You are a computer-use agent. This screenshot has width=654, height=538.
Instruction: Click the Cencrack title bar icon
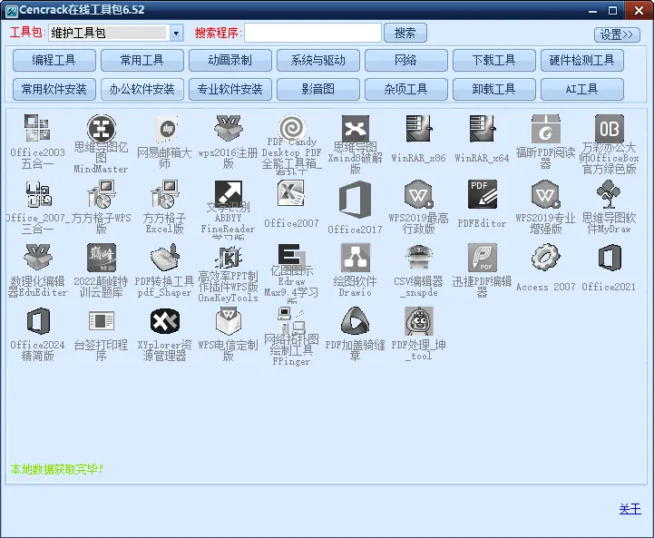[x=11, y=11]
